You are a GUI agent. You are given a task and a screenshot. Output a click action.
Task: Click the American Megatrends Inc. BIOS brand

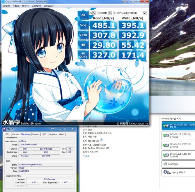46,164
